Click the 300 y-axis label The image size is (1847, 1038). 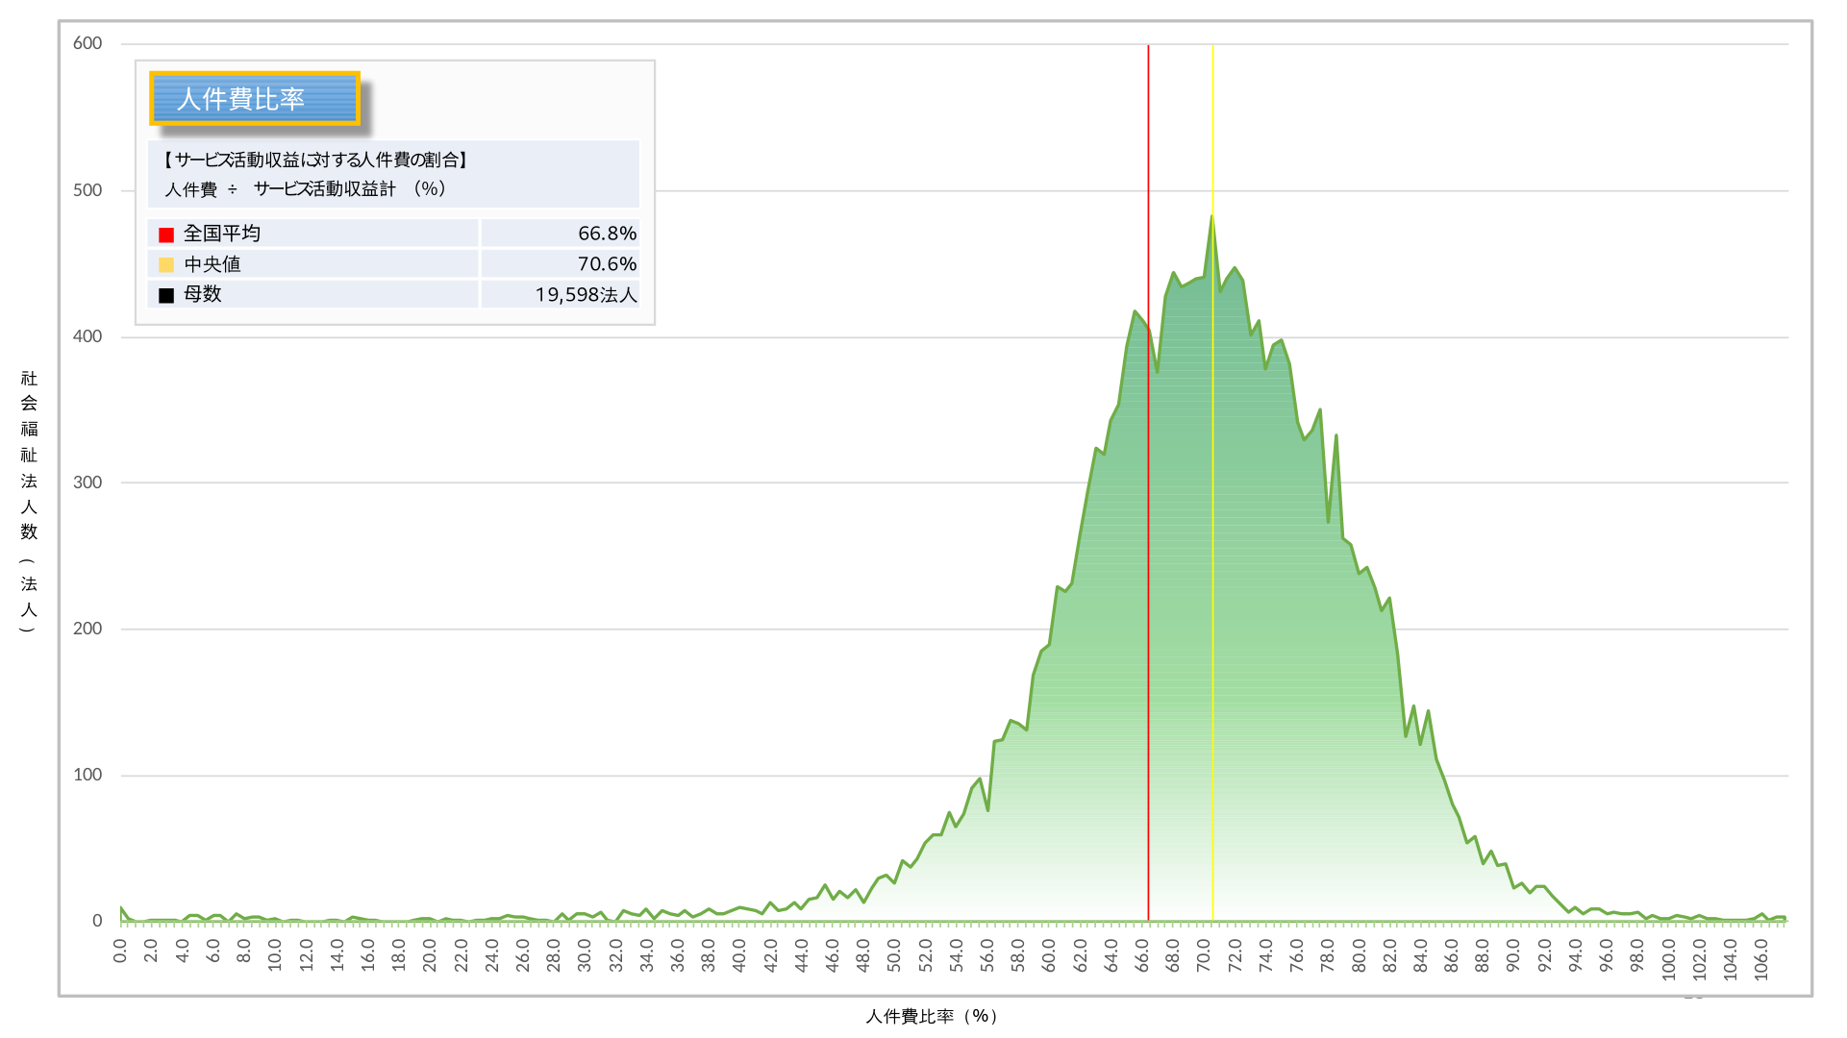click(87, 482)
